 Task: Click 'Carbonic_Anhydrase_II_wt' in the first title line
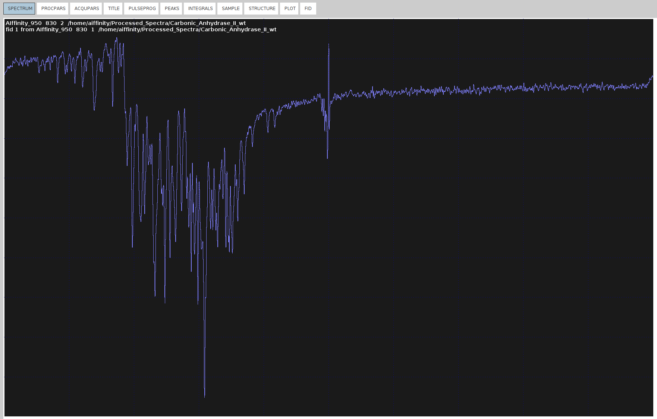tap(208, 23)
